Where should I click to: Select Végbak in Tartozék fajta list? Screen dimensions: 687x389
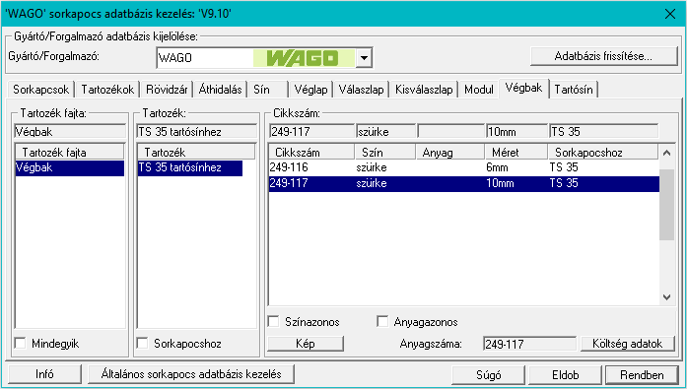pyautogui.click(x=70, y=167)
